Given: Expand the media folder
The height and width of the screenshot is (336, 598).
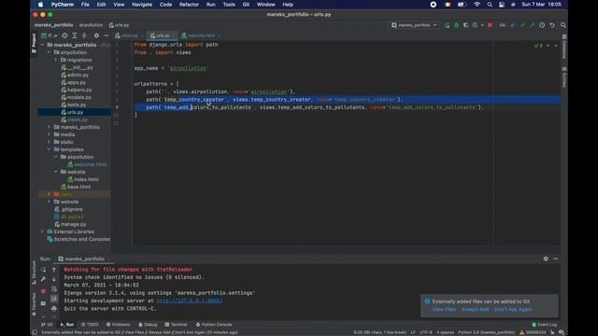Looking at the screenshot, I should (49, 134).
